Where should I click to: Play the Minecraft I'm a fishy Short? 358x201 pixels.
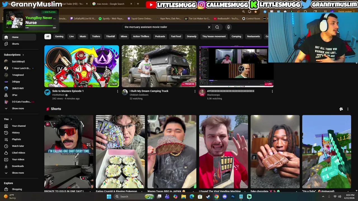[x=327, y=152]
